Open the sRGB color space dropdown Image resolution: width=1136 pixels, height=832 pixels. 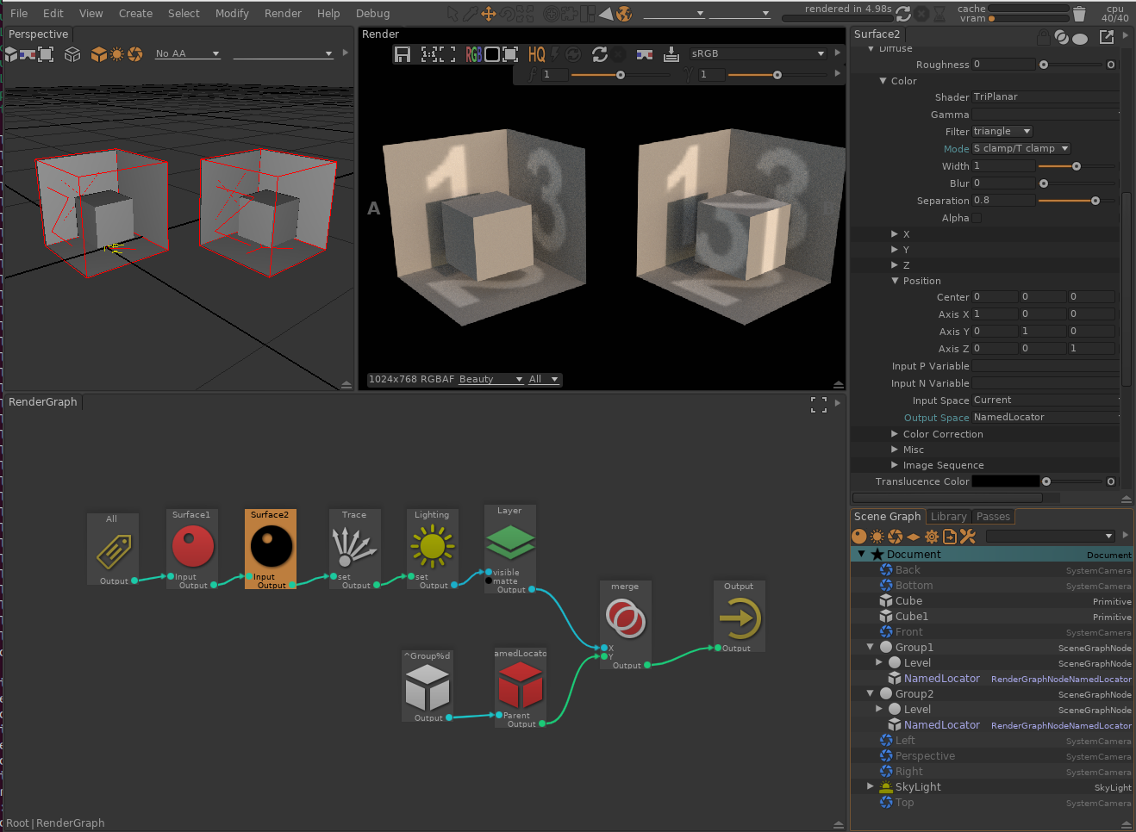(x=758, y=53)
